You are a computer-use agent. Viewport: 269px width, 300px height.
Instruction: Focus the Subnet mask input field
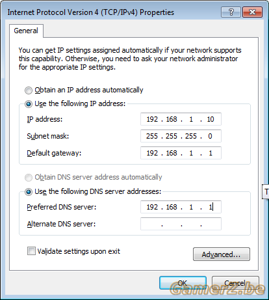click(x=181, y=136)
